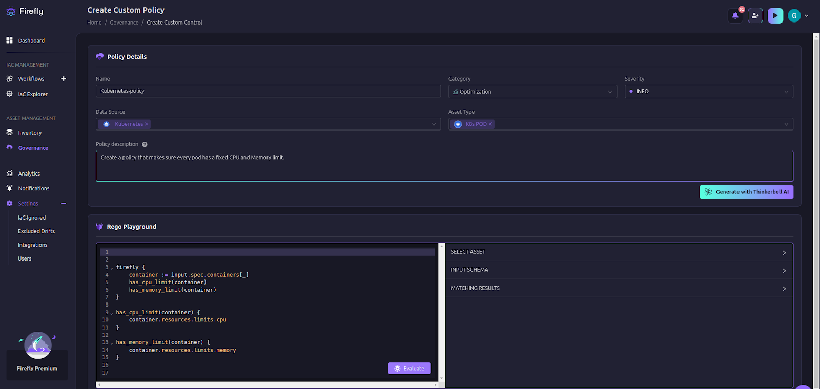Screen dimensions: 820x389
Task: Click the Dashboard grid icon
Action: (9, 40)
